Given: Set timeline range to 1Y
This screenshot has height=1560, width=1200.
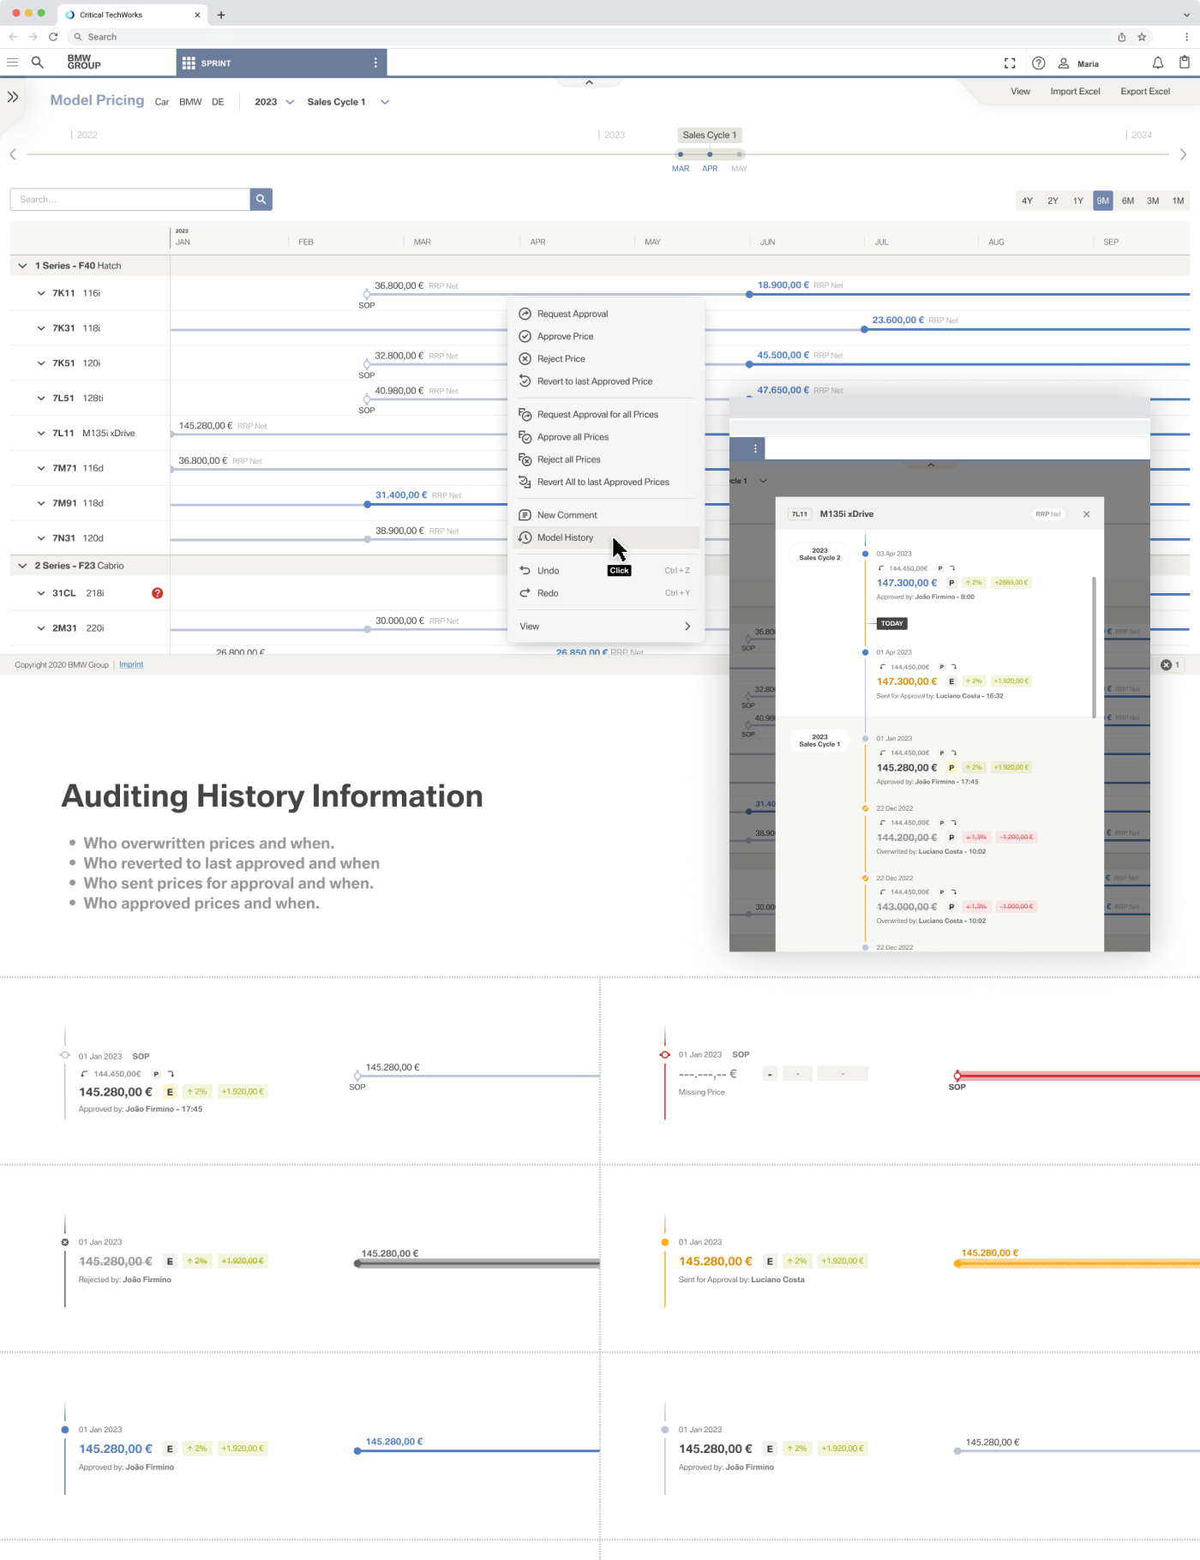Looking at the screenshot, I should (x=1077, y=201).
